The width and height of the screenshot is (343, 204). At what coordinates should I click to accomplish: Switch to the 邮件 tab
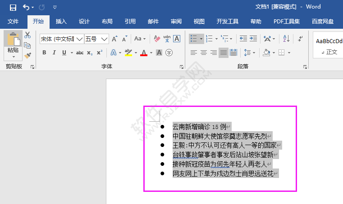[153, 22]
